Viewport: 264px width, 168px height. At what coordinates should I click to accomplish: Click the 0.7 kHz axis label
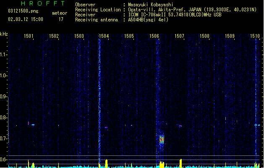point(3,139)
